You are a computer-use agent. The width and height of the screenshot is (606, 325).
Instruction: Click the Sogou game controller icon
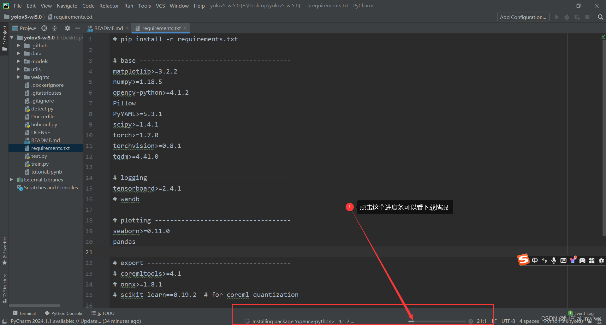pyautogui.click(x=582, y=260)
